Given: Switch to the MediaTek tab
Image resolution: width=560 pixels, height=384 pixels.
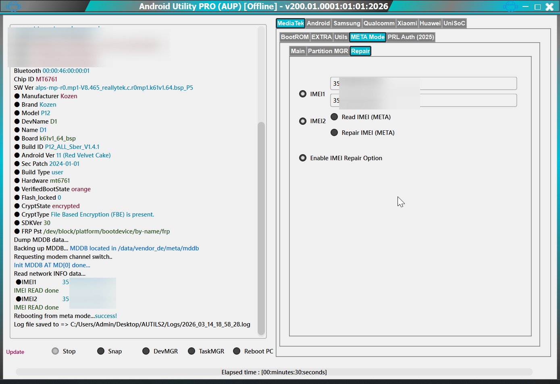Looking at the screenshot, I should [x=290, y=23].
